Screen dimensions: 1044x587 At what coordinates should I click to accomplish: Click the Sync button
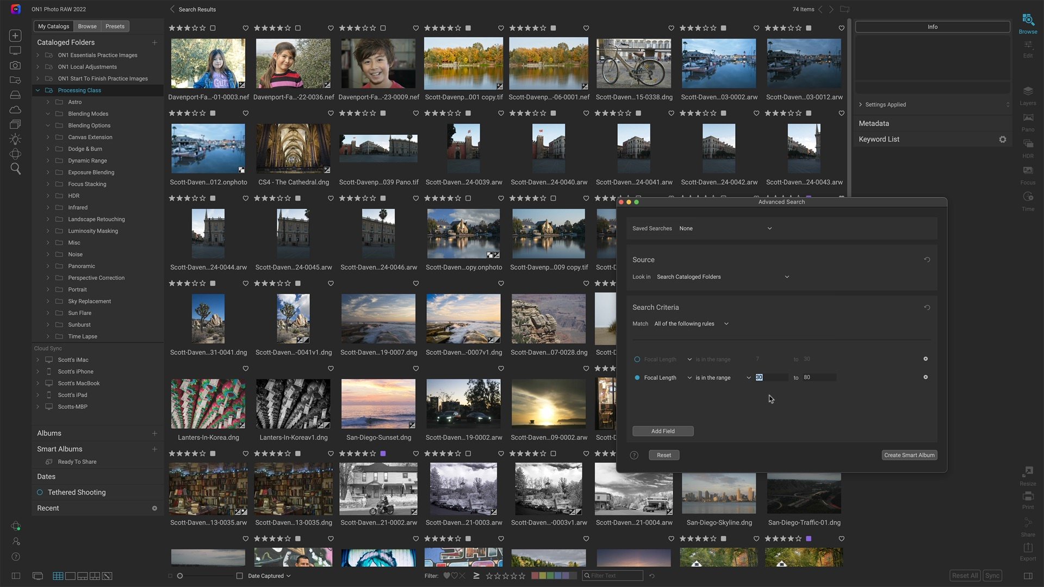click(x=992, y=576)
